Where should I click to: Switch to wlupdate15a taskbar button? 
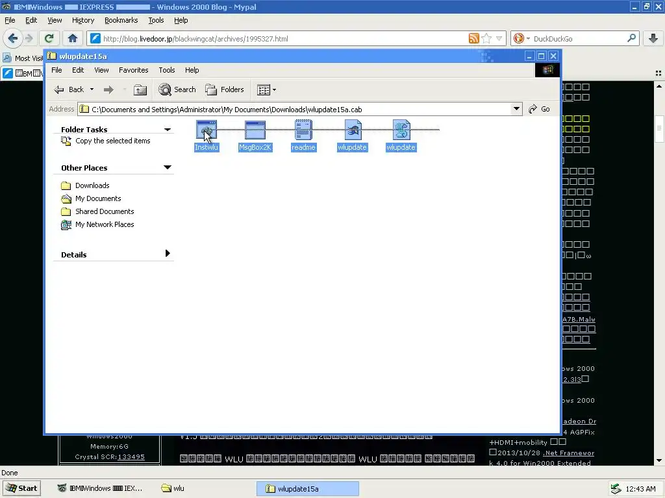pos(307,489)
